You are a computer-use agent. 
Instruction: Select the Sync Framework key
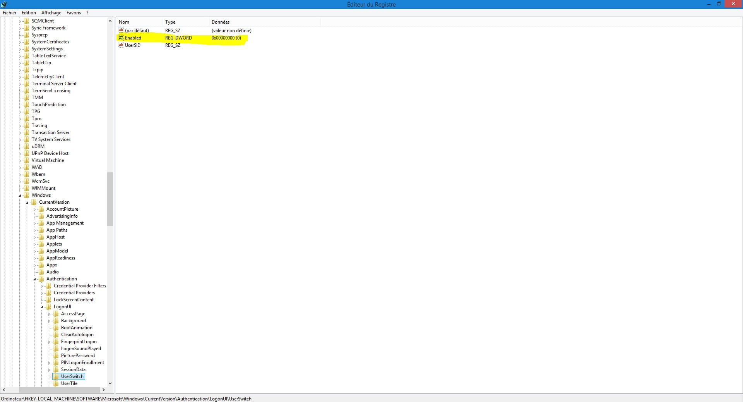(x=48, y=28)
